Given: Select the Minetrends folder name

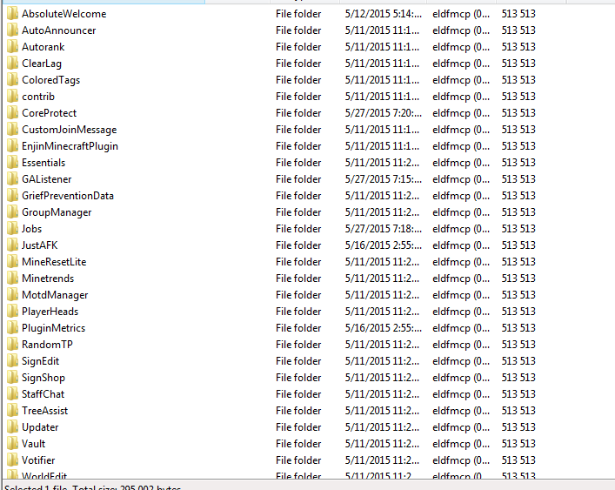Looking at the screenshot, I should click(48, 279).
